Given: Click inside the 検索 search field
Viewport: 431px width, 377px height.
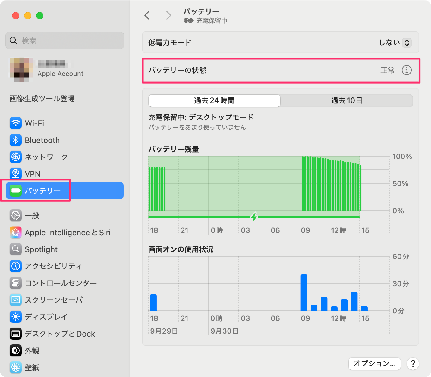Looking at the screenshot, I should [64, 40].
